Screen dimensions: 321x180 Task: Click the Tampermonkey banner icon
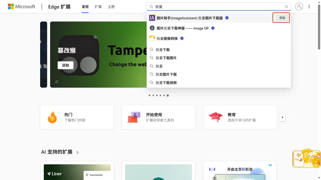click(x=79, y=55)
